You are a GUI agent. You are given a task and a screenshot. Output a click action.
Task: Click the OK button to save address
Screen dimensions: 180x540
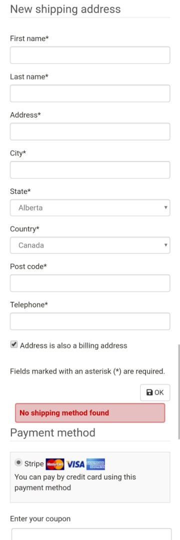(155, 392)
